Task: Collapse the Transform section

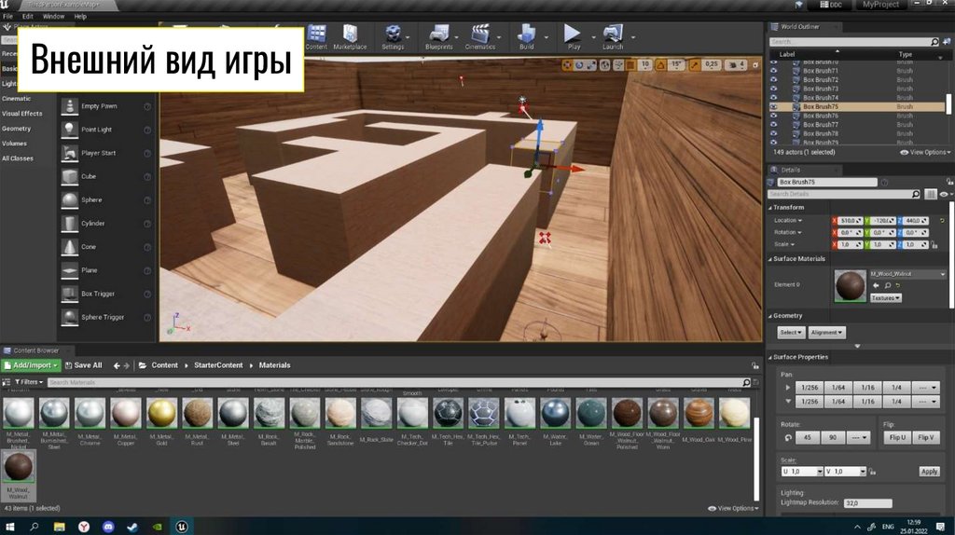Action: point(771,207)
